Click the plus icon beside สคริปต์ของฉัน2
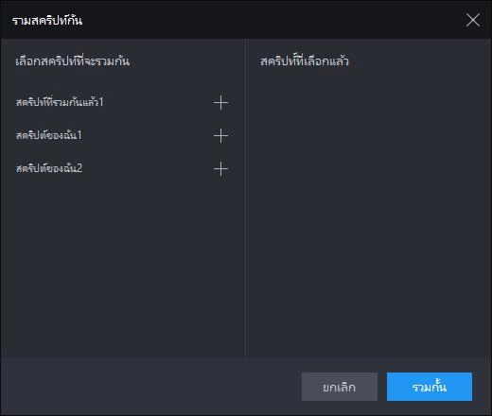 tap(220, 169)
